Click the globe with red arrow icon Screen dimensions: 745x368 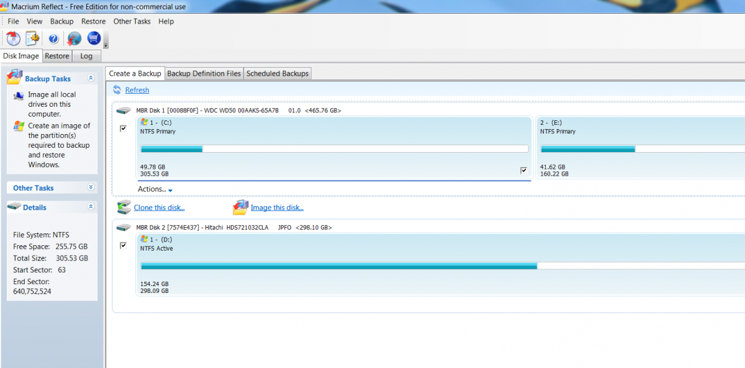[x=74, y=38]
